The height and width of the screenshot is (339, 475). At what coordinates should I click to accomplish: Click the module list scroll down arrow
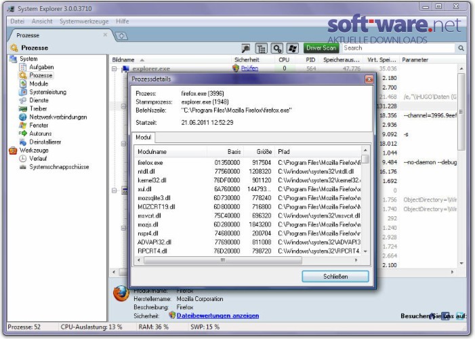[365, 252]
